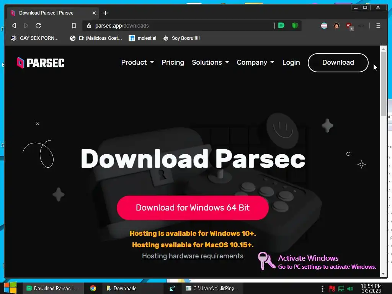This screenshot has height=294, width=392.
Task: Maximize the browser window
Action: [x=365, y=8]
